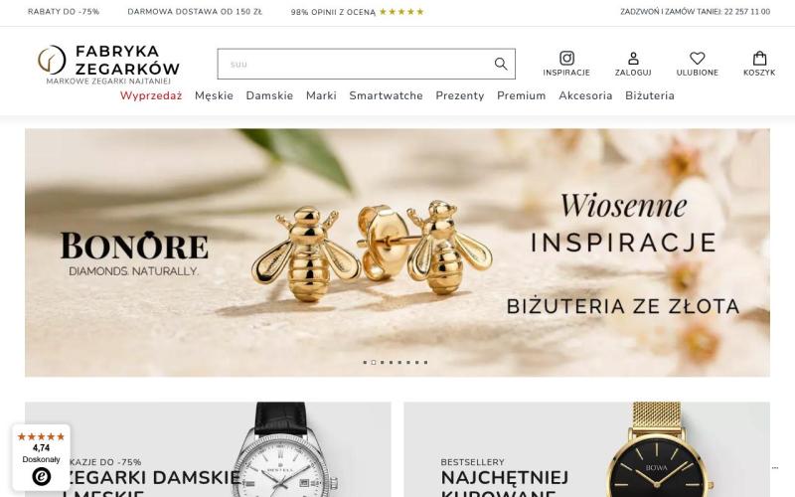Select the fourth banner carousel dot
795x497 pixels.
[391, 362]
